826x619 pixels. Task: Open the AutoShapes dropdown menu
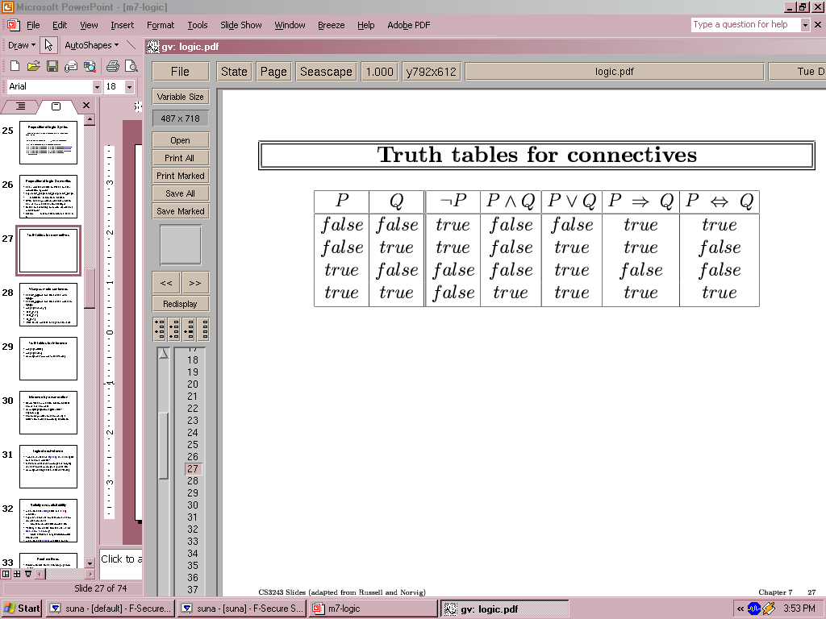[91, 45]
